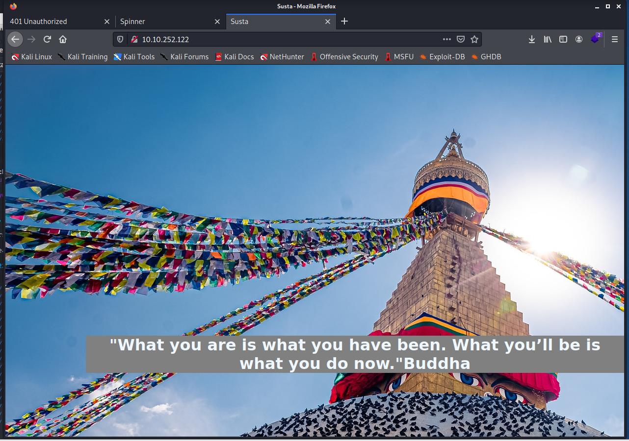Show insecure connection site info

pos(134,39)
